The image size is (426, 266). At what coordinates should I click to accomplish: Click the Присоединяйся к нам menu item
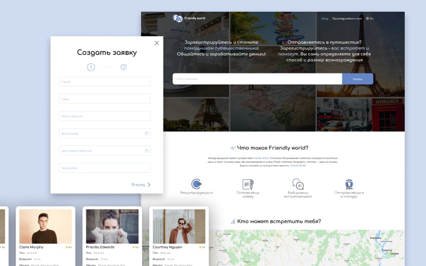pos(347,19)
